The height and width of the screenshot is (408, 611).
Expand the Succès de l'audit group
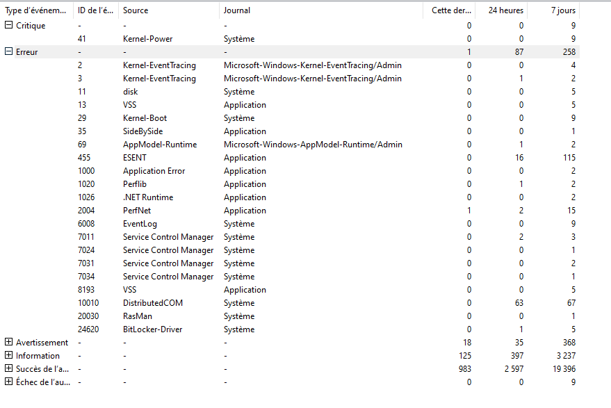9,369
